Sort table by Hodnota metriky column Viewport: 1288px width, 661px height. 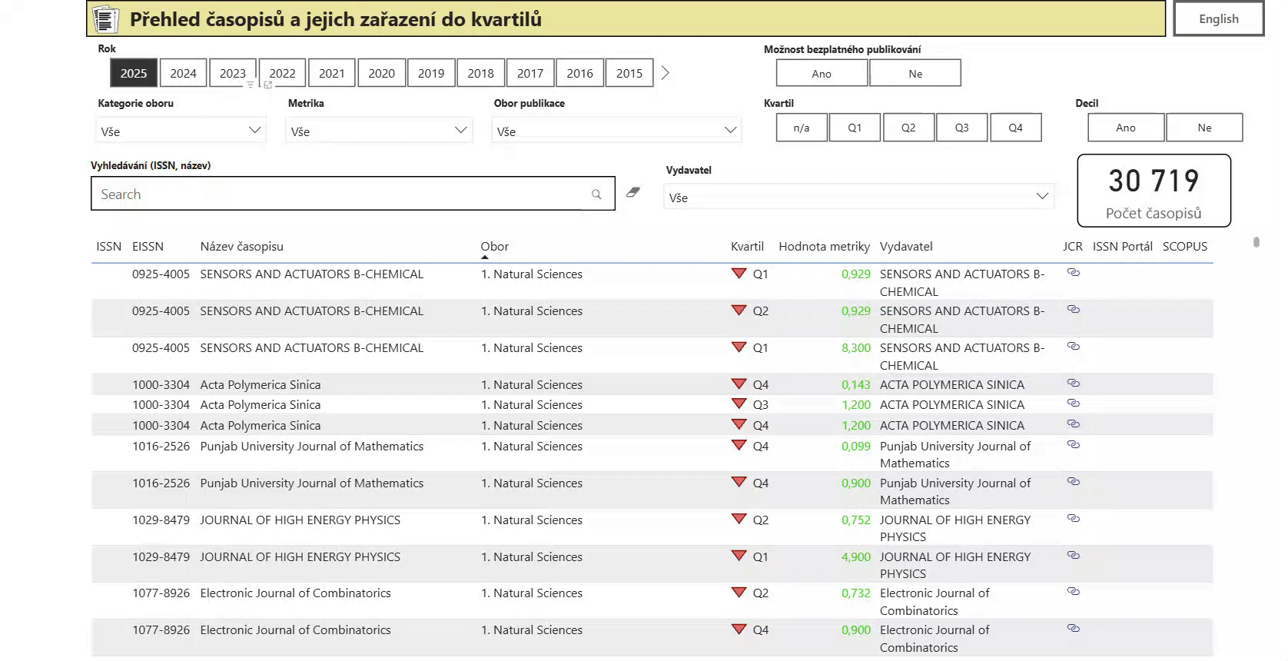824,246
